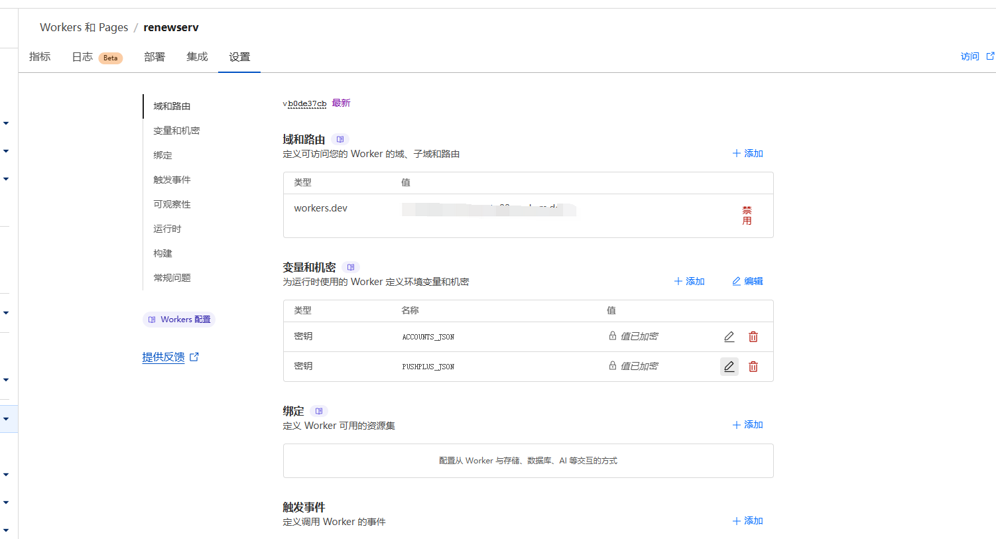This screenshot has height=539, width=996.
Task: Go to the 部署 tab
Action: pos(155,57)
